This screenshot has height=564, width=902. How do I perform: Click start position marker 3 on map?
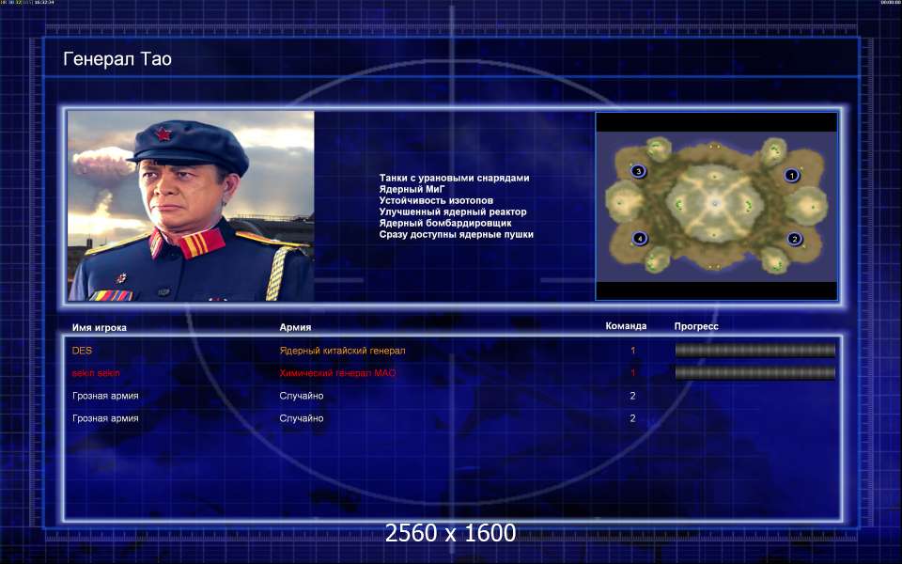pos(638,171)
